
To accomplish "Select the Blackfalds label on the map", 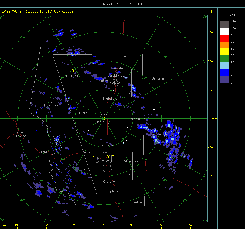I will [116, 75].
